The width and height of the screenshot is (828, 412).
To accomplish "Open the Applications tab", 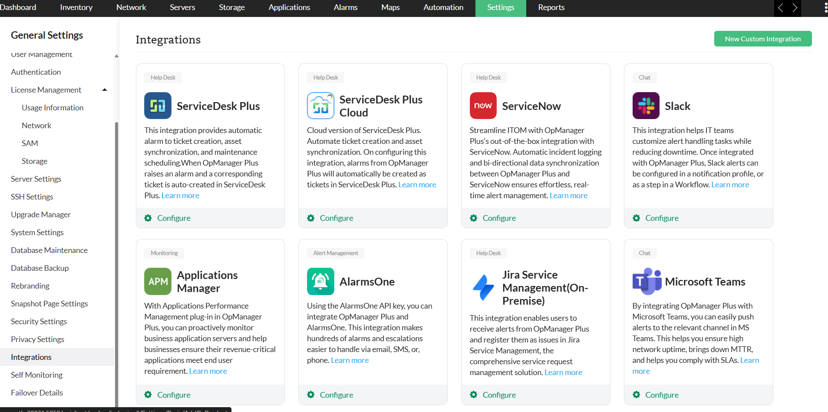I will 289,7.
